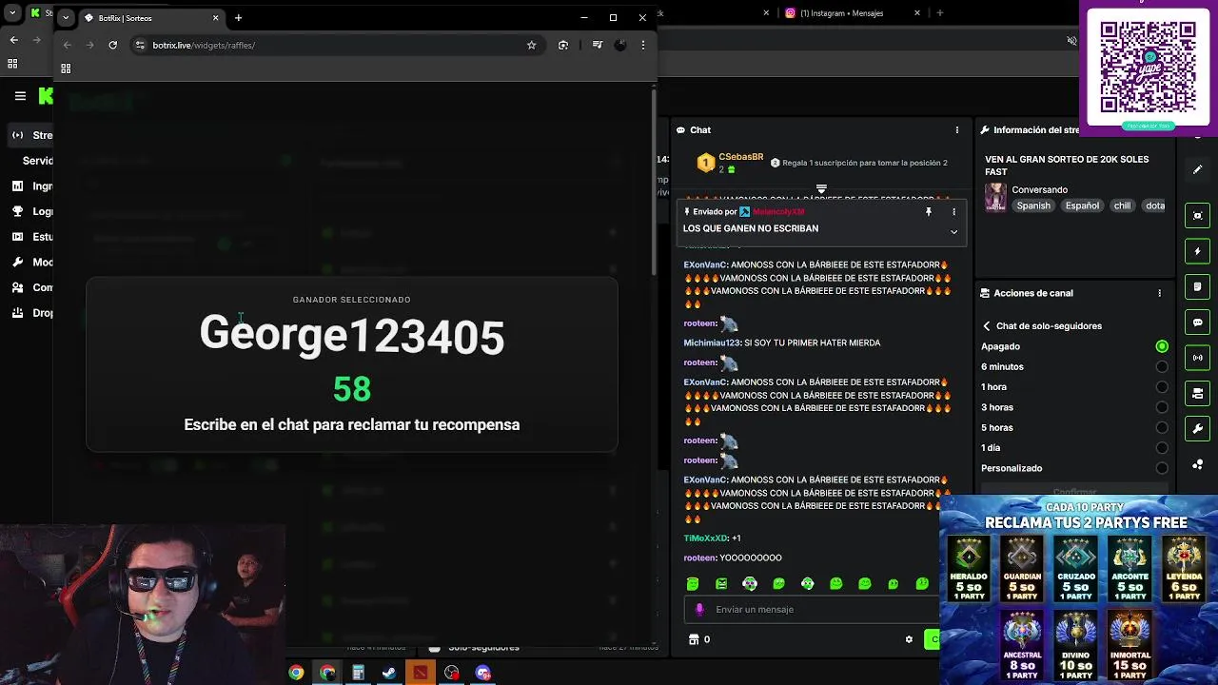Open CSebasBR's profile in the leaderboard

[740, 157]
